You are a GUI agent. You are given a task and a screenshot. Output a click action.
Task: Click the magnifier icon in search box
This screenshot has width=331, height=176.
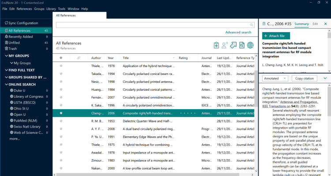(252, 25)
